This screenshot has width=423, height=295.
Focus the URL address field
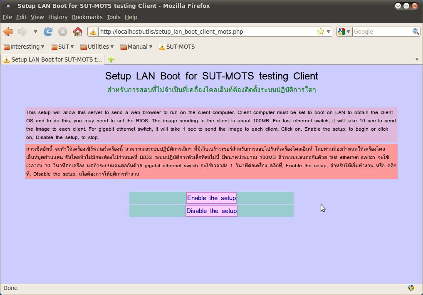click(207, 32)
